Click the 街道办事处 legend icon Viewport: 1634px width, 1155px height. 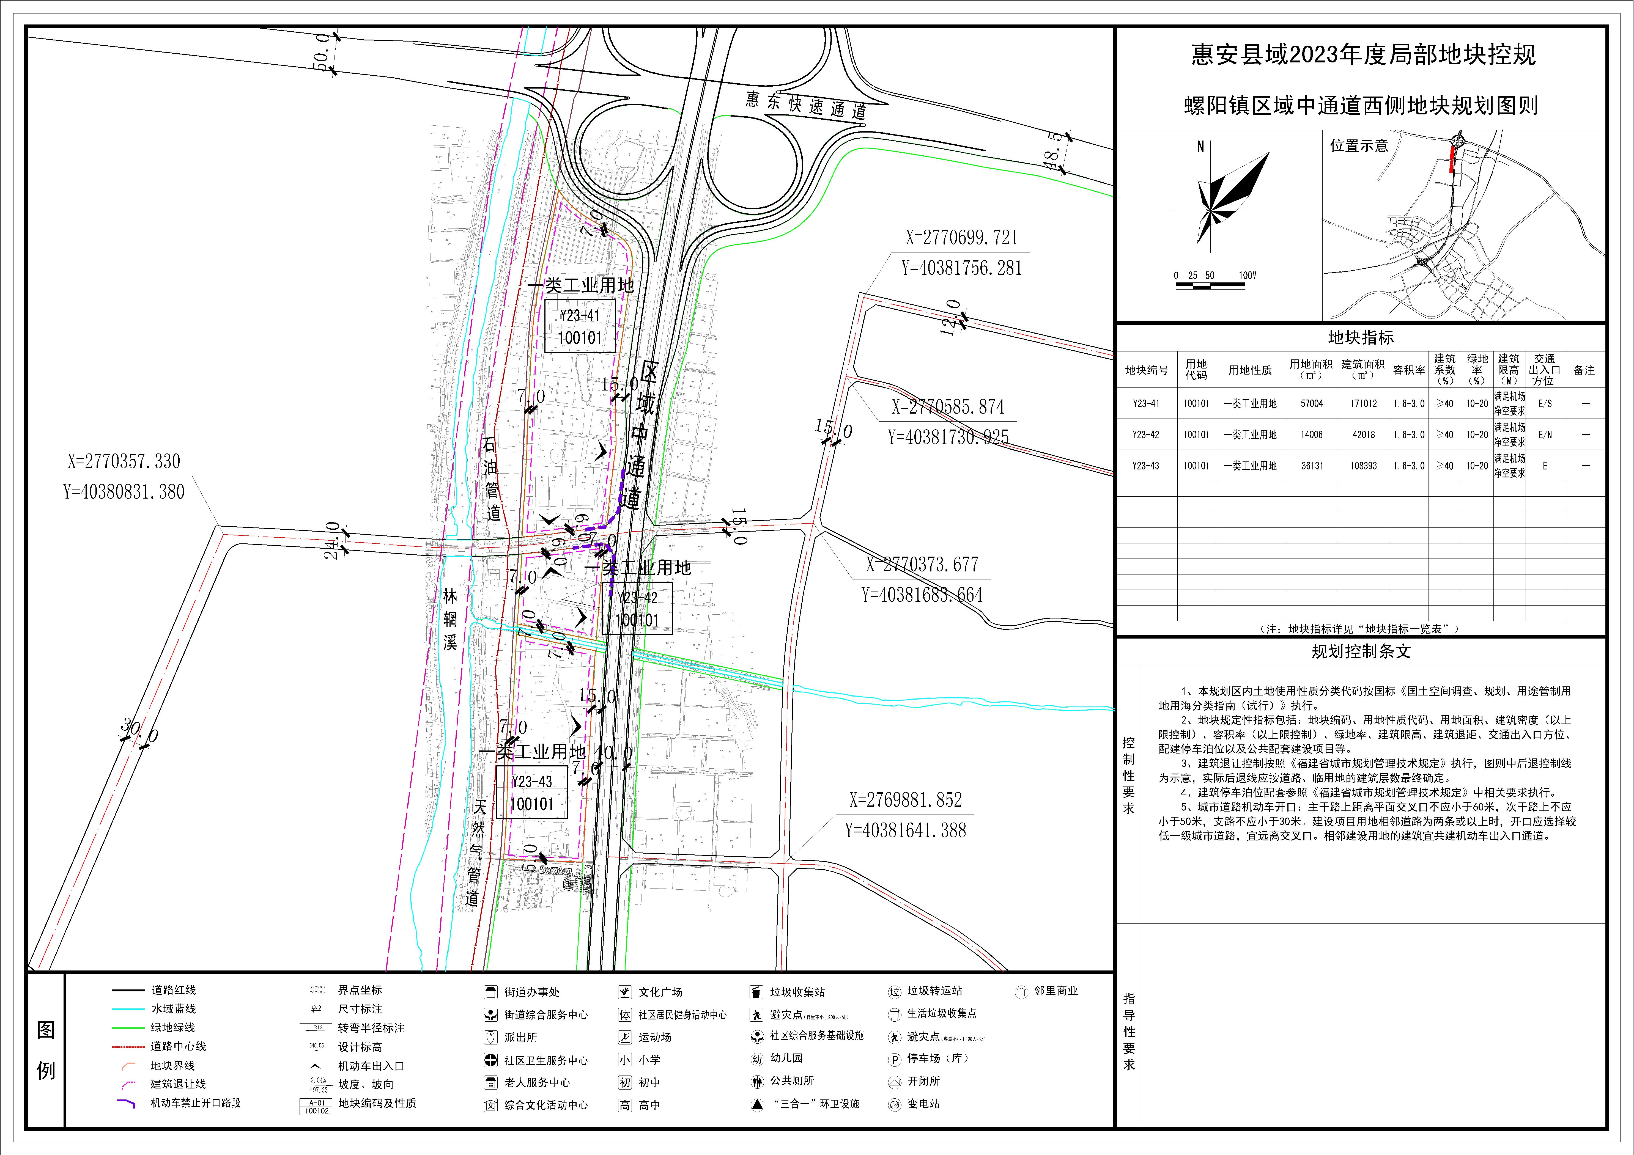point(490,992)
